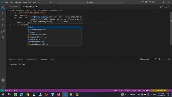Go back with navigation arrow
The height and width of the screenshot is (97, 172).
tap(51, 2)
